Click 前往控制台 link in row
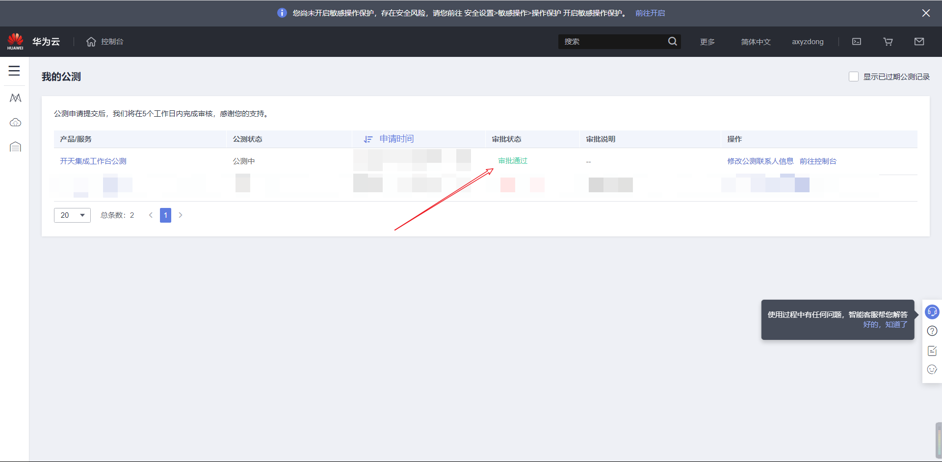The height and width of the screenshot is (462, 942). pos(818,161)
